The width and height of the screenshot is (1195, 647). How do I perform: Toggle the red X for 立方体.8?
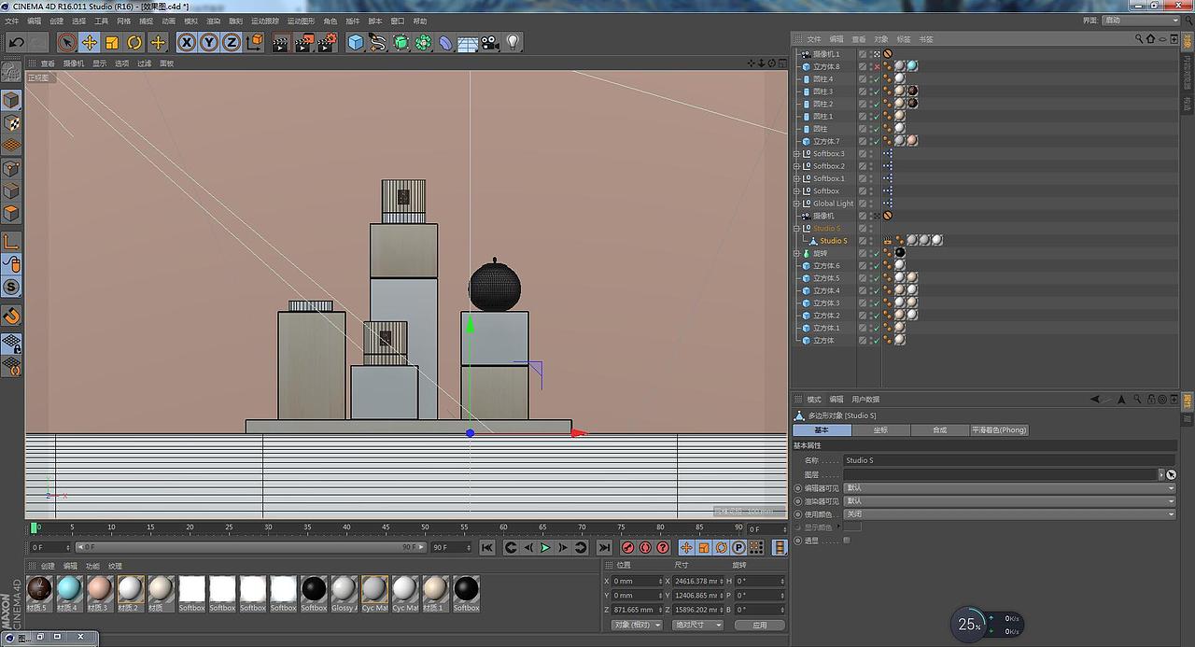(876, 66)
